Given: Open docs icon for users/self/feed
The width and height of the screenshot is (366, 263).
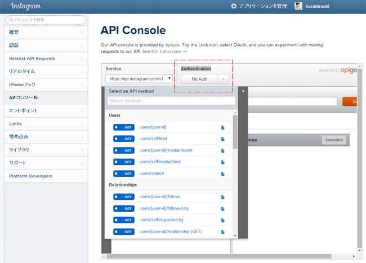Looking at the screenshot, I should 222,139.
